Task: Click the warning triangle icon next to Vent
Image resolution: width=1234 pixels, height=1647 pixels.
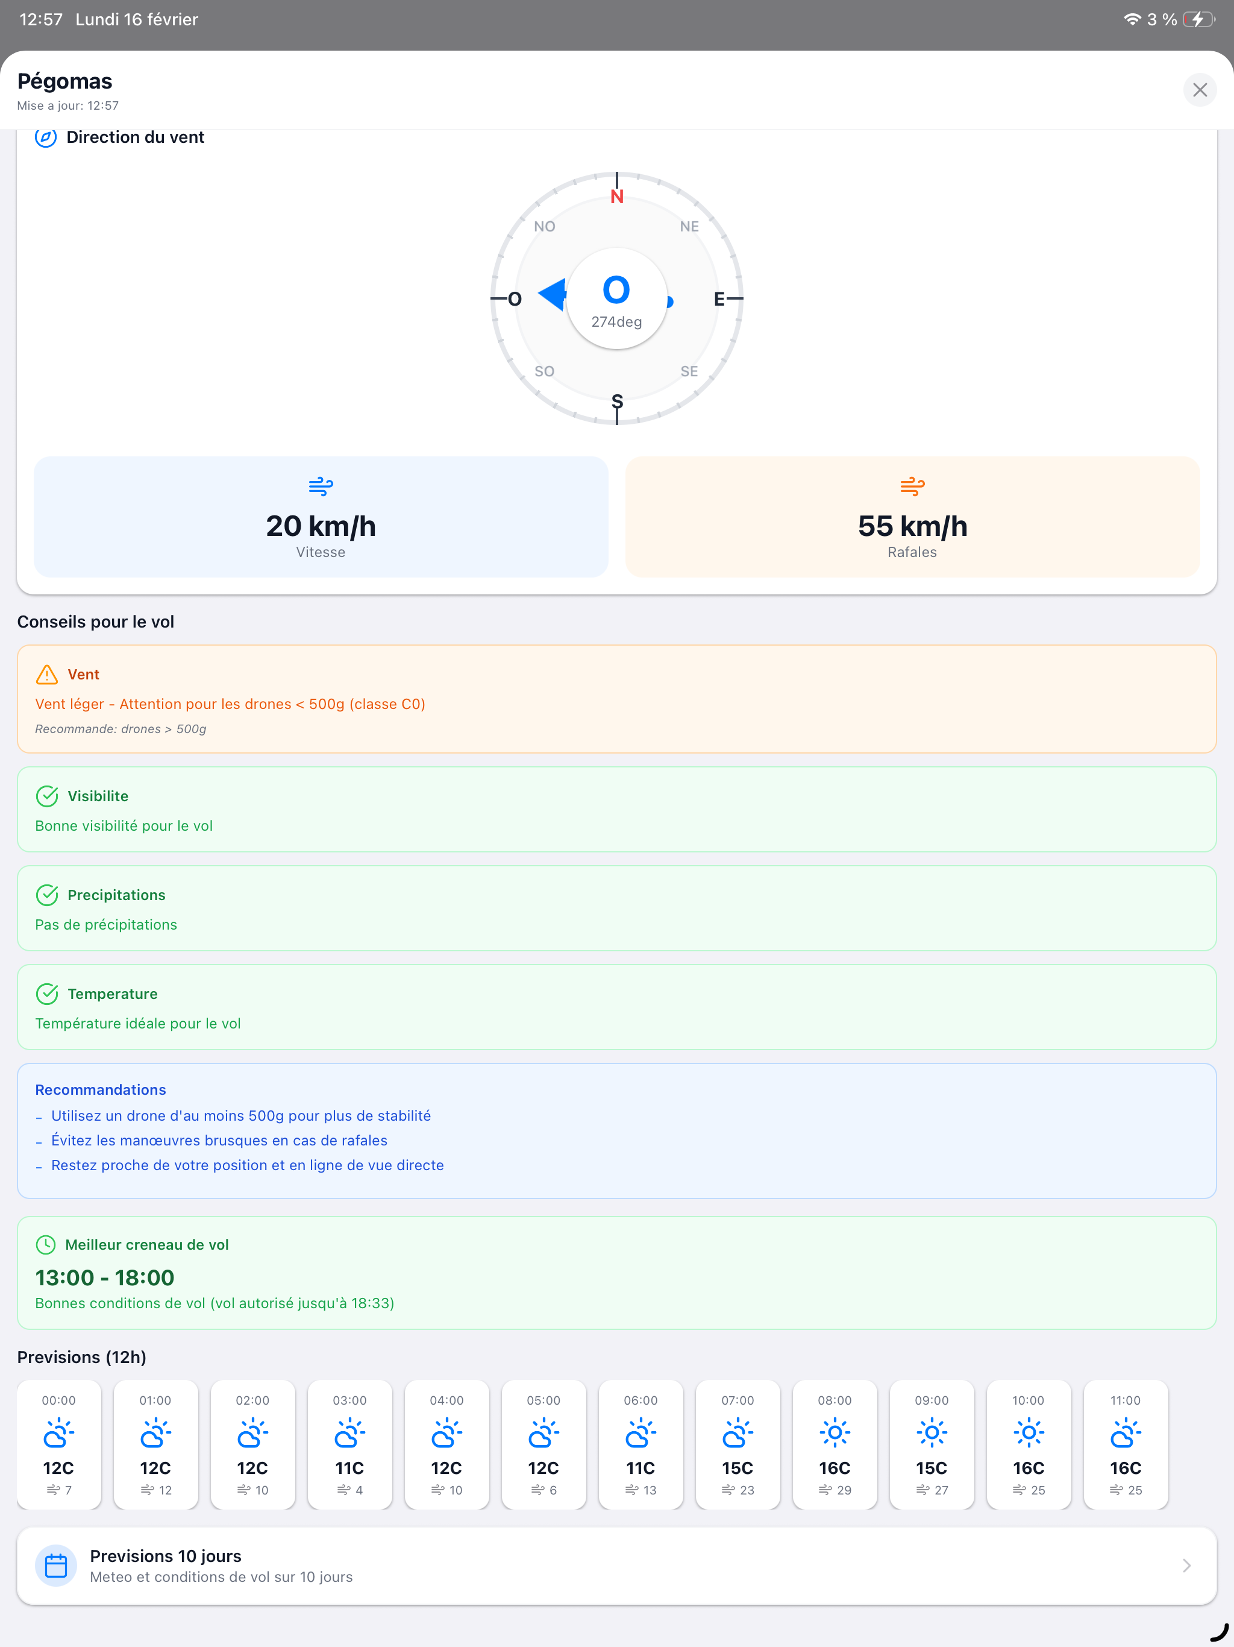Action: [47, 675]
